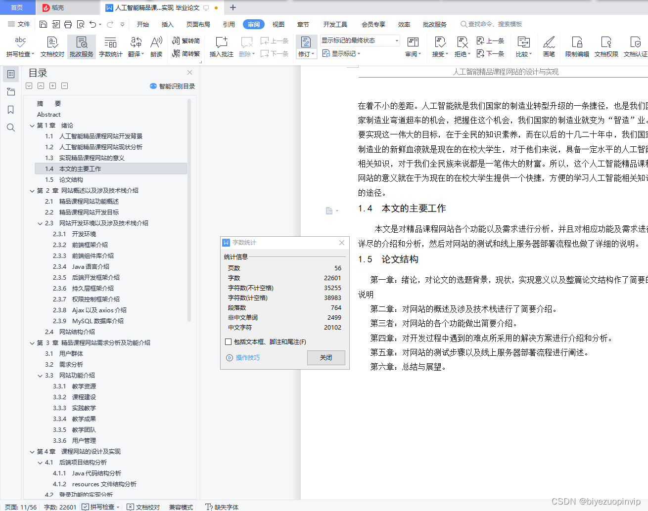
Task: Insert a comment (插入批注)
Action: tap(221, 47)
